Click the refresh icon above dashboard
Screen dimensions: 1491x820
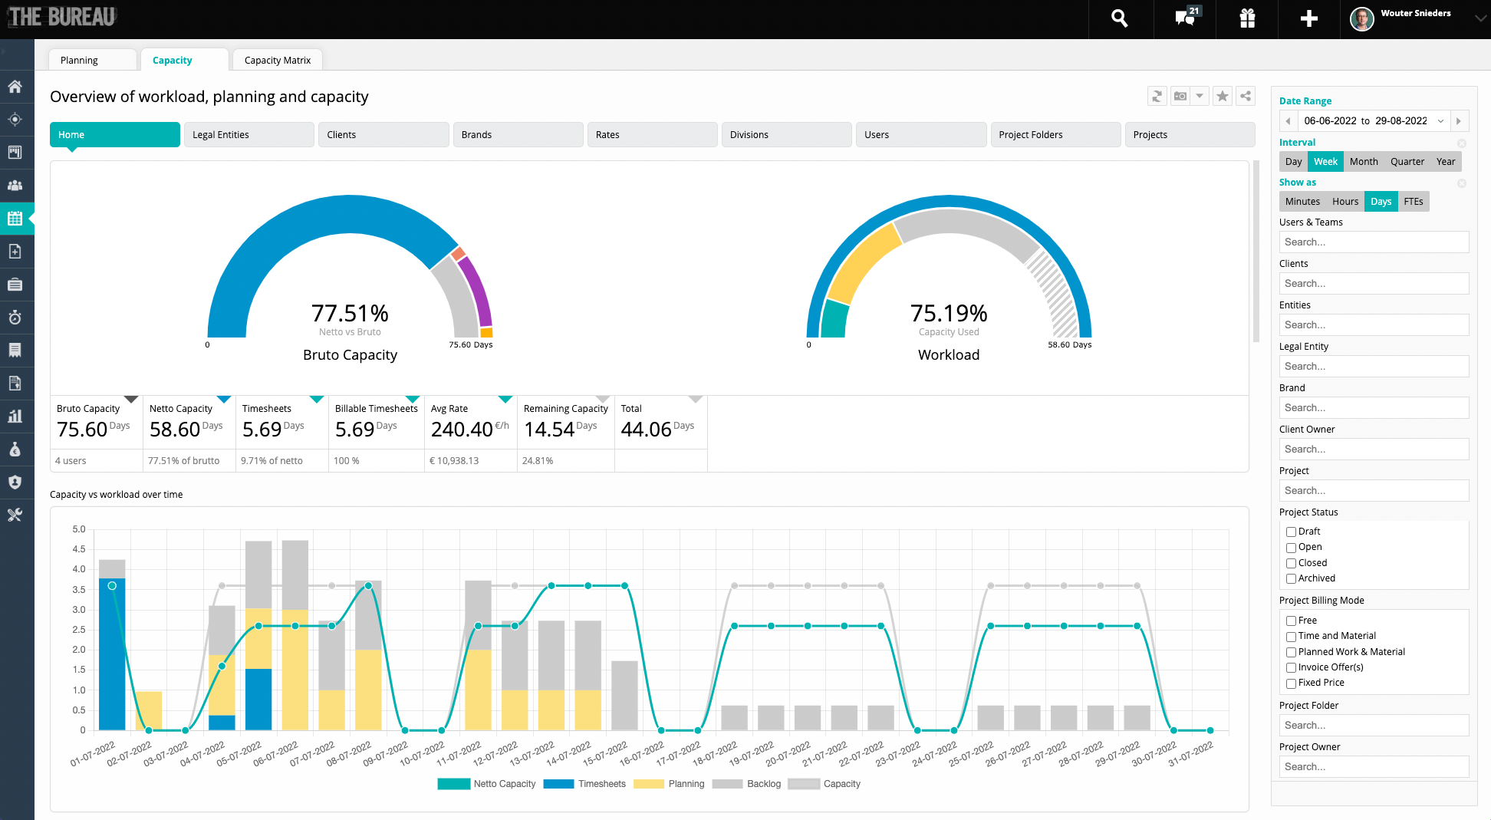click(1157, 96)
